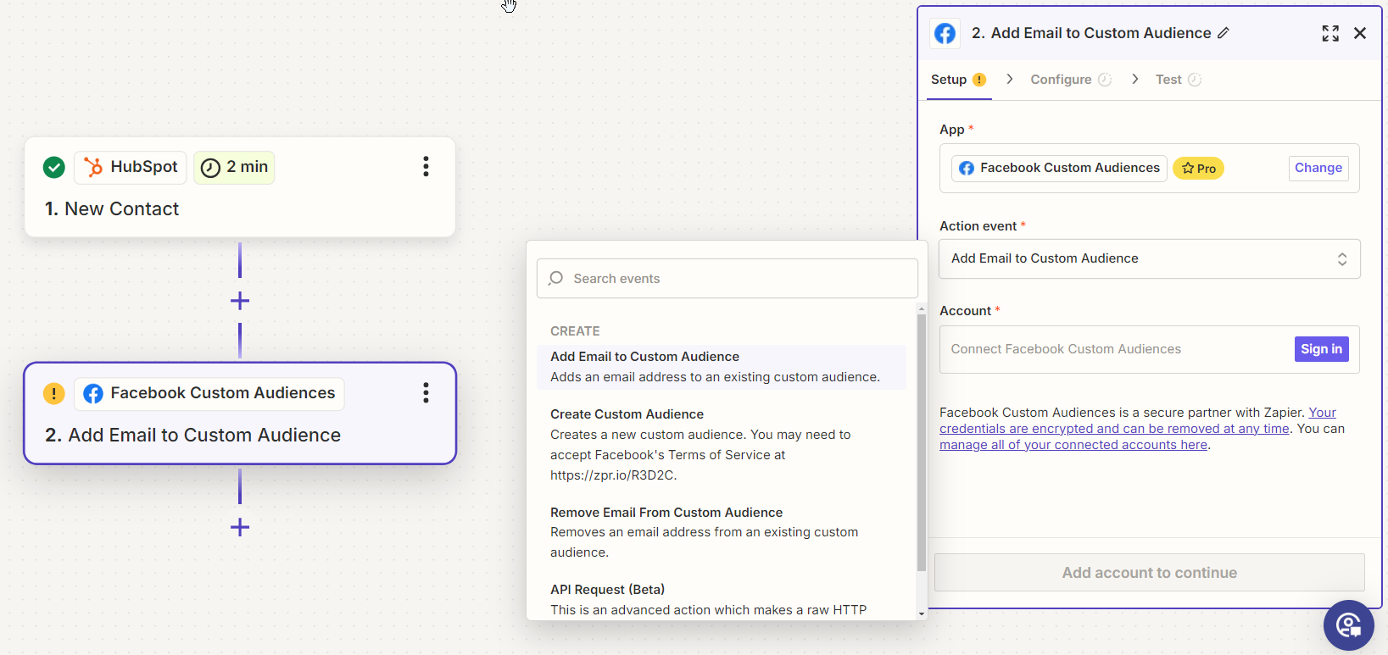Click the Facebook Custom Audiences badge on step 2
1388x655 pixels.
(209, 394)
